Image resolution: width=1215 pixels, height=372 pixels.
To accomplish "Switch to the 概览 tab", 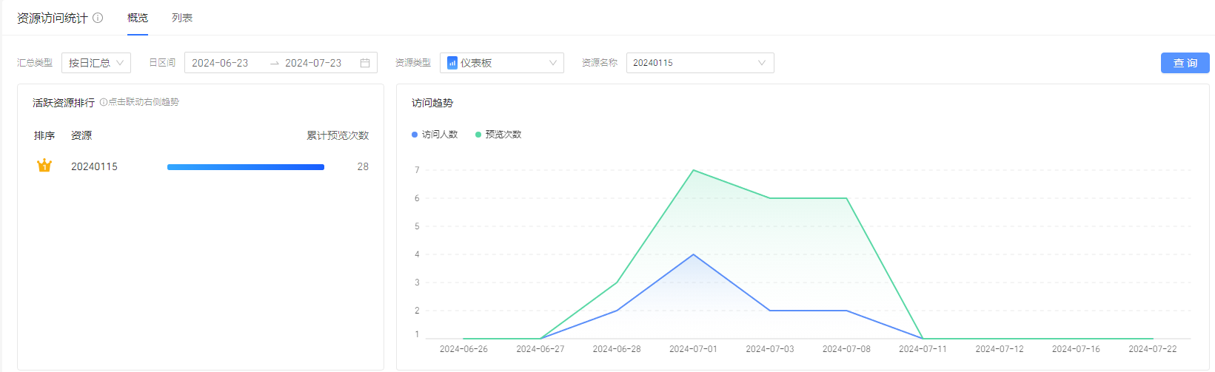I will coord(138,18).
